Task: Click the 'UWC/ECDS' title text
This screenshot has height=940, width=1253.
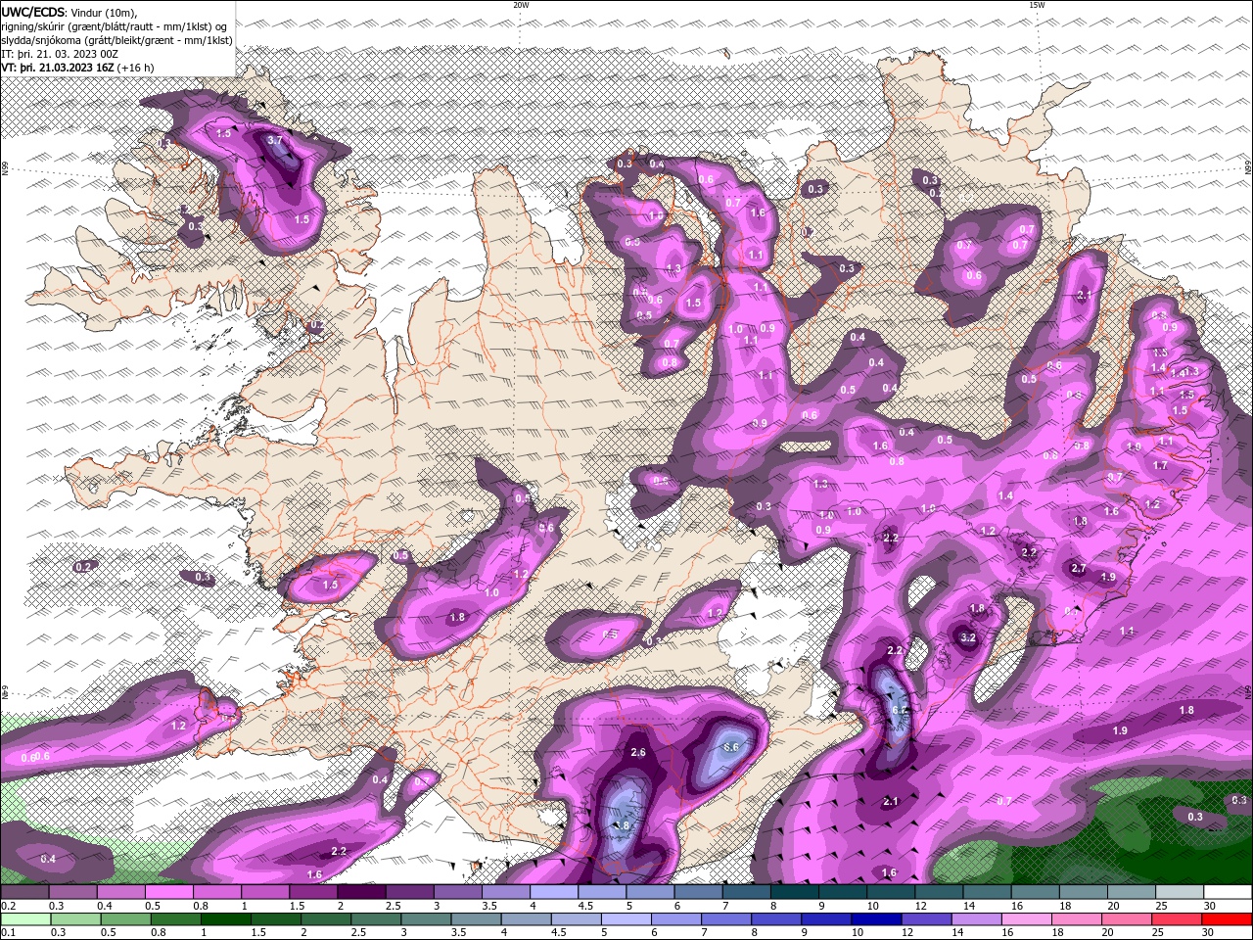Action: (34, 12)
